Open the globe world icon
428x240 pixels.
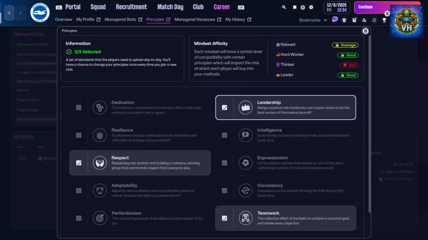tap(303, 7)
